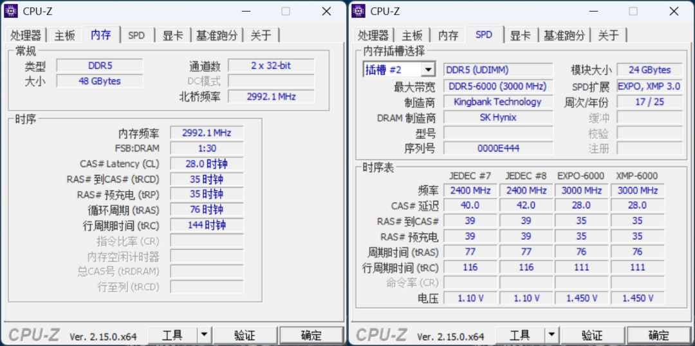Click XMP-6000 frequency 3000 MHz
The width and height of the screenshot is (695, 346).
[x=637, y=190]
